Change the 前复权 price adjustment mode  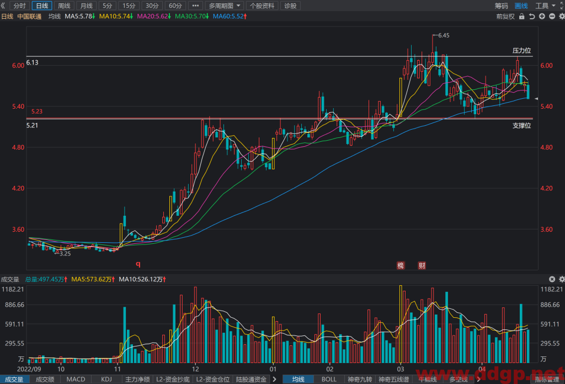click(x=505, y=16)
